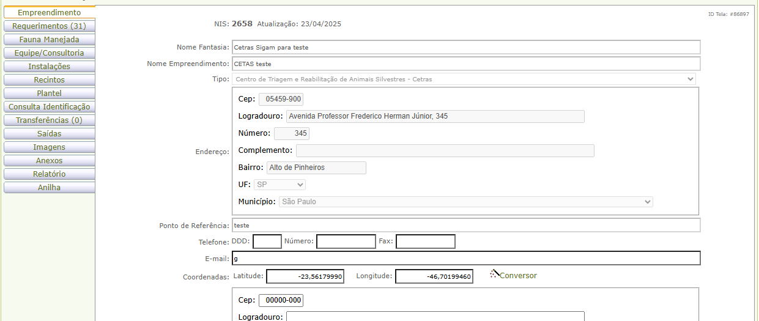Open the Município dropdown
Image resolution: width=759 pixels, height=321 pixels.
(465, 202)
